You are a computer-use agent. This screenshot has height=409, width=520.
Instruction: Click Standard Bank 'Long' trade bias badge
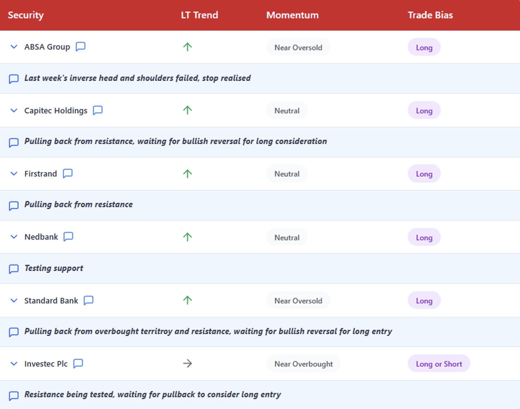(424, 300)
